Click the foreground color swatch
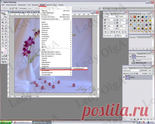 [x=3, y=50]
